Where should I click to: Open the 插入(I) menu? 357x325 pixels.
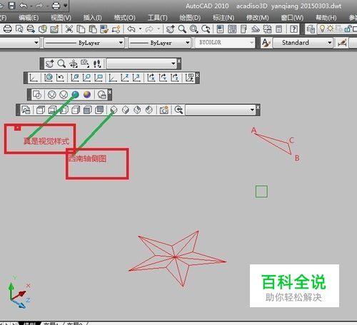click(92, 18)
